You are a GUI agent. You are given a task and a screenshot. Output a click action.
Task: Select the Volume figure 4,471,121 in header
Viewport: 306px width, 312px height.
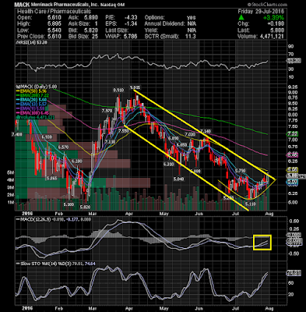point(272,37)
